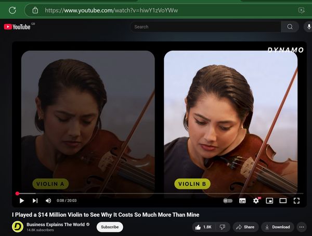
Task: Play the video
Action: (x=22, y=201)
